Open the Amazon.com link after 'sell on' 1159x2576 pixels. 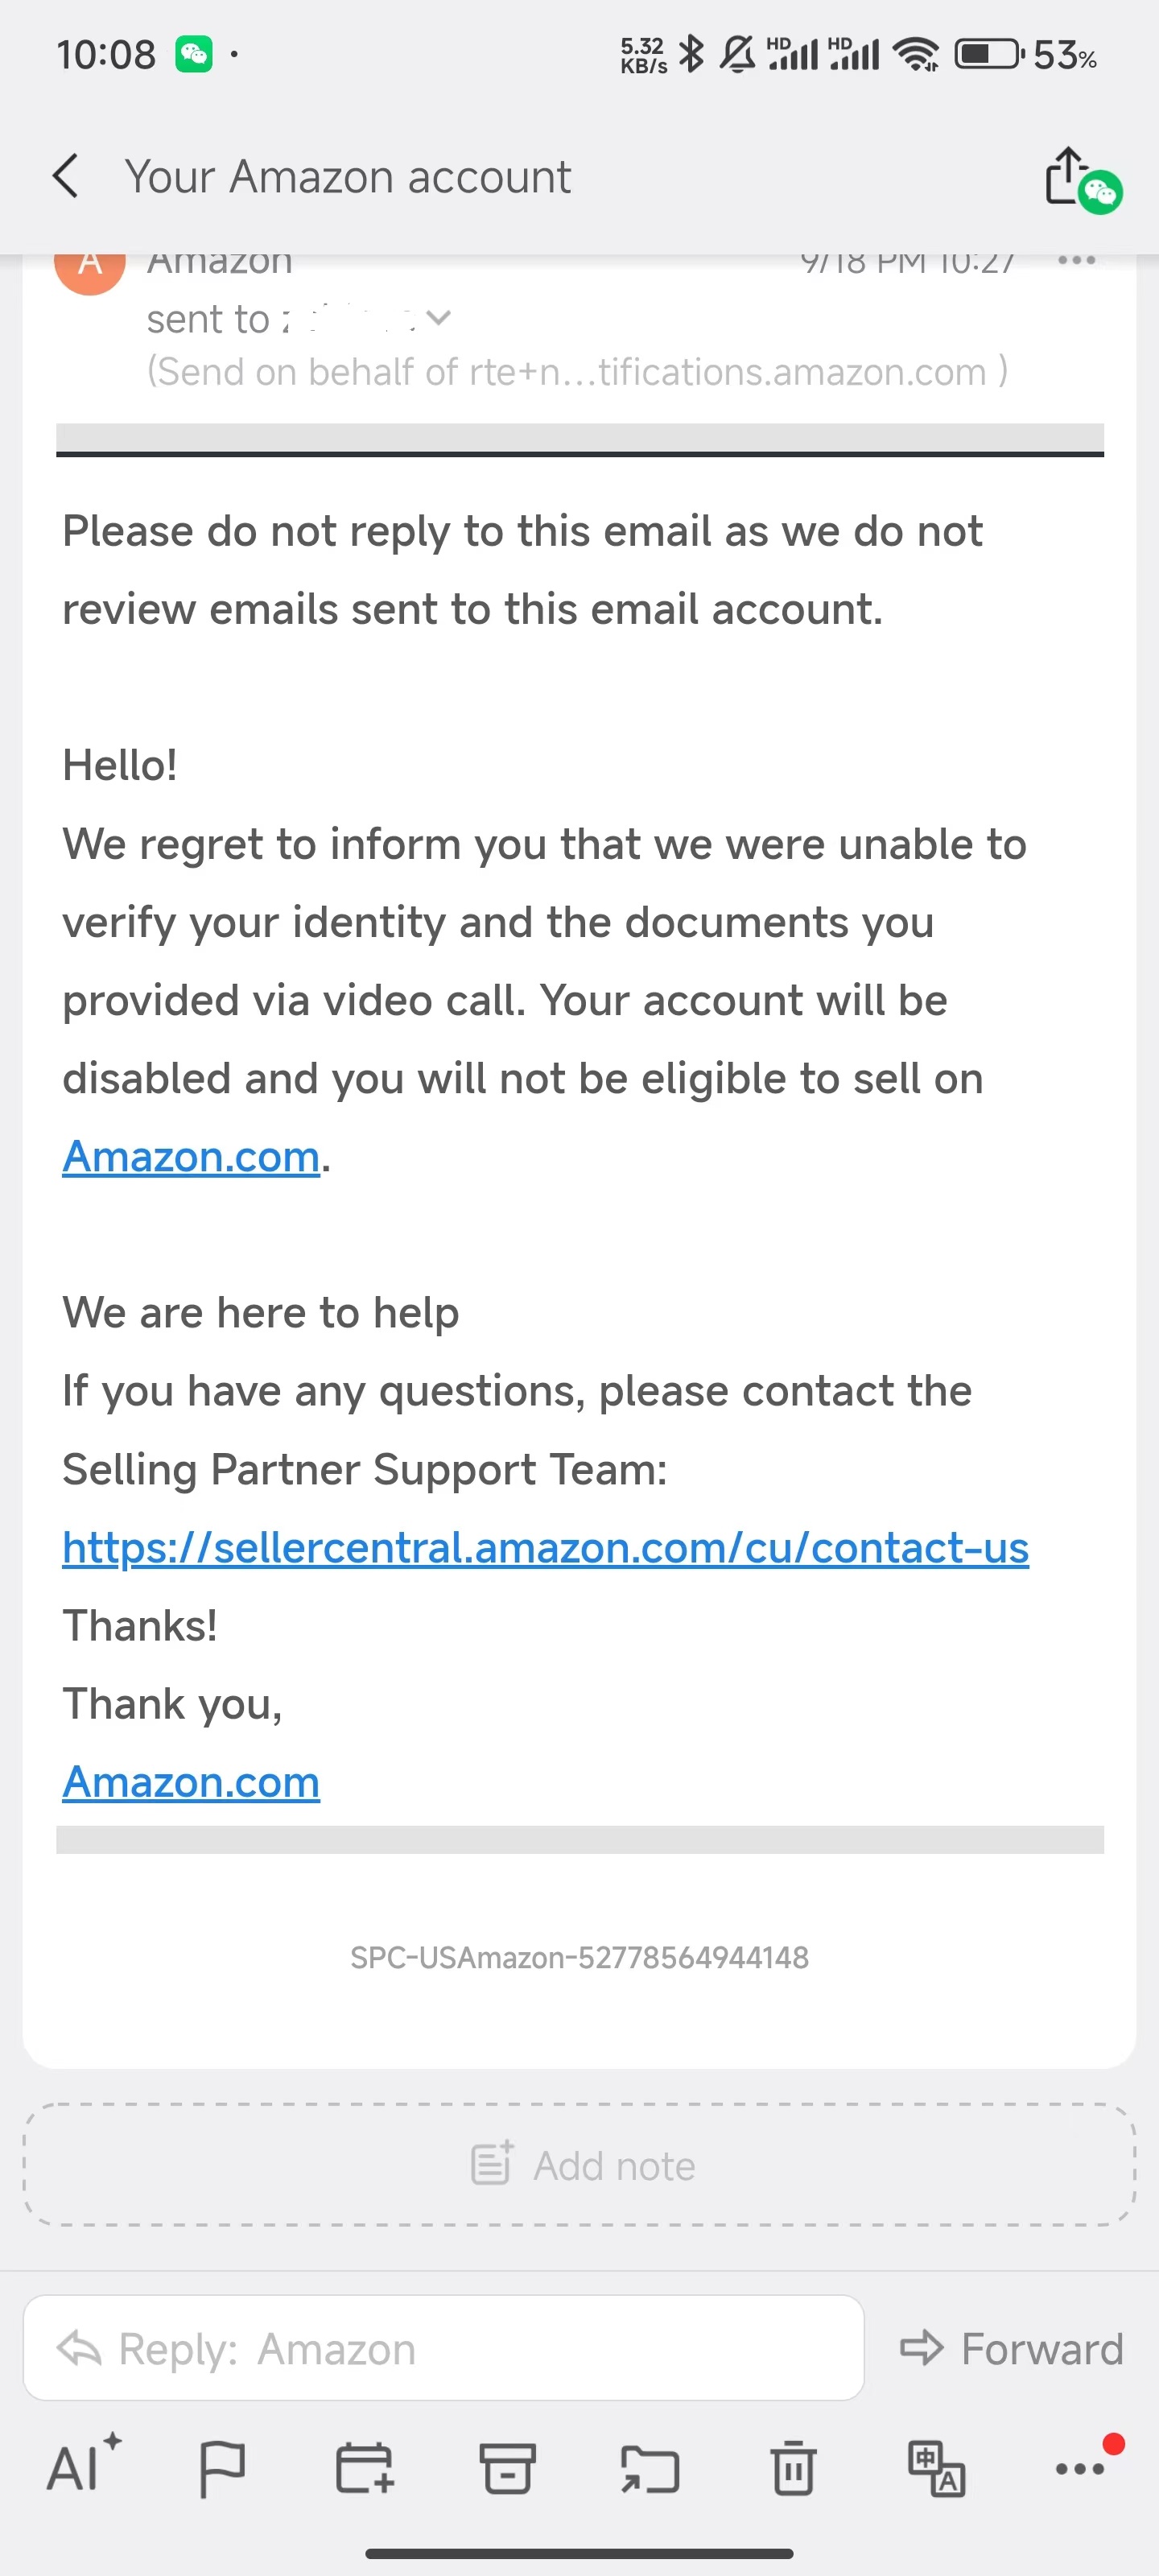coord(191,1157)
